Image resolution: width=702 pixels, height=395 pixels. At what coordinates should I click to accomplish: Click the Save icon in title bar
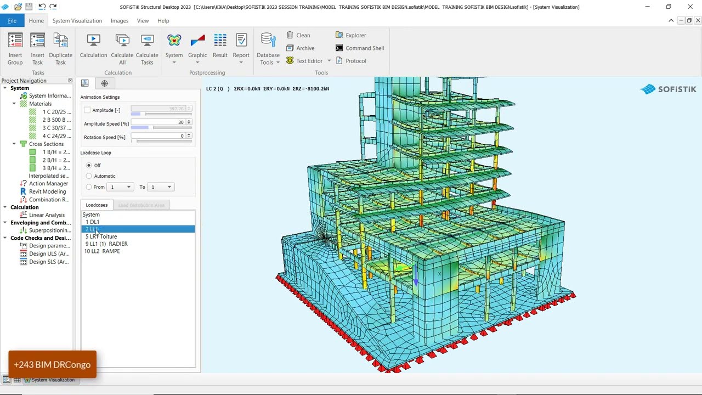(29, 7)
